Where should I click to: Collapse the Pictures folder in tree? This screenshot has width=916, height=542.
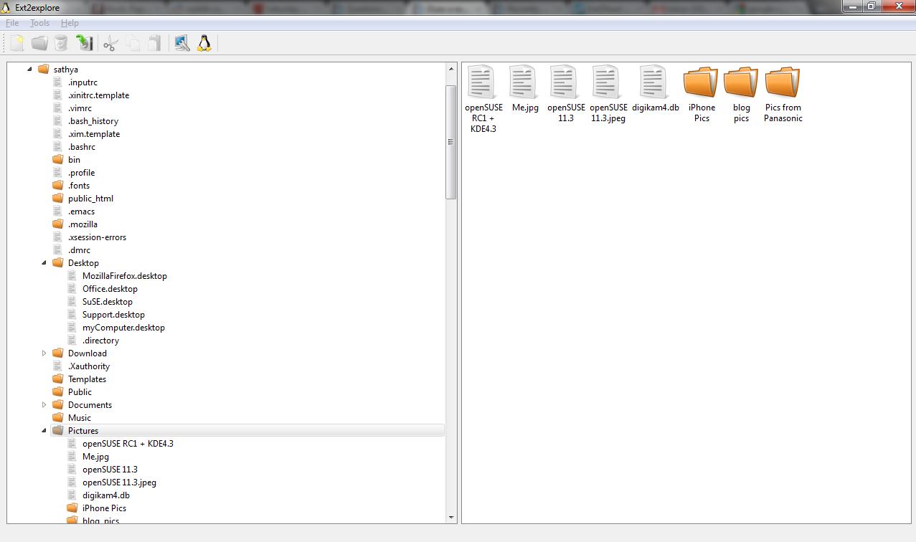click(x=44, y=431)
